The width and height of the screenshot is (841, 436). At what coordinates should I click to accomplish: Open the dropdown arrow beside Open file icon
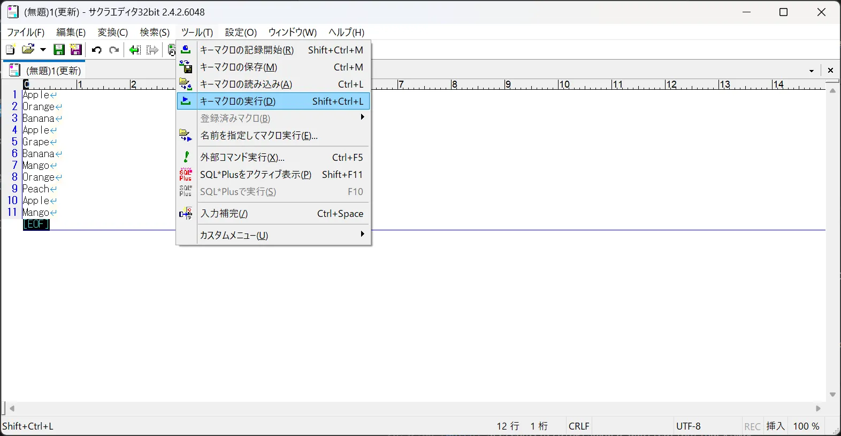(43, 50)
